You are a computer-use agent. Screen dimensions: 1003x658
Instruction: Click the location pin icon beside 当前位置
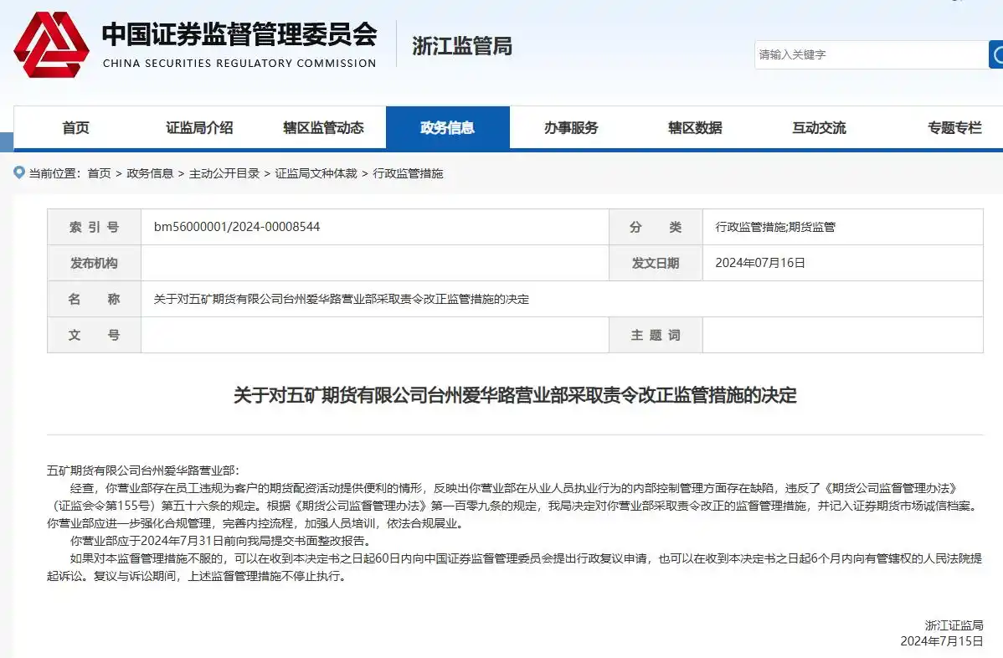18,173
